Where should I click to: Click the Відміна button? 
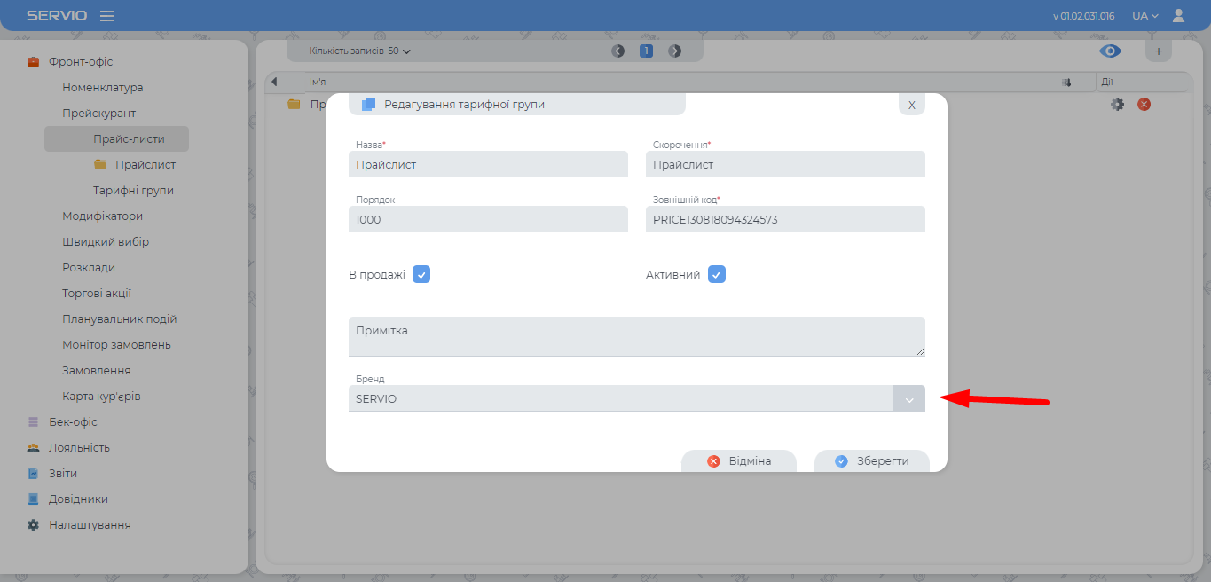point(739,461)
